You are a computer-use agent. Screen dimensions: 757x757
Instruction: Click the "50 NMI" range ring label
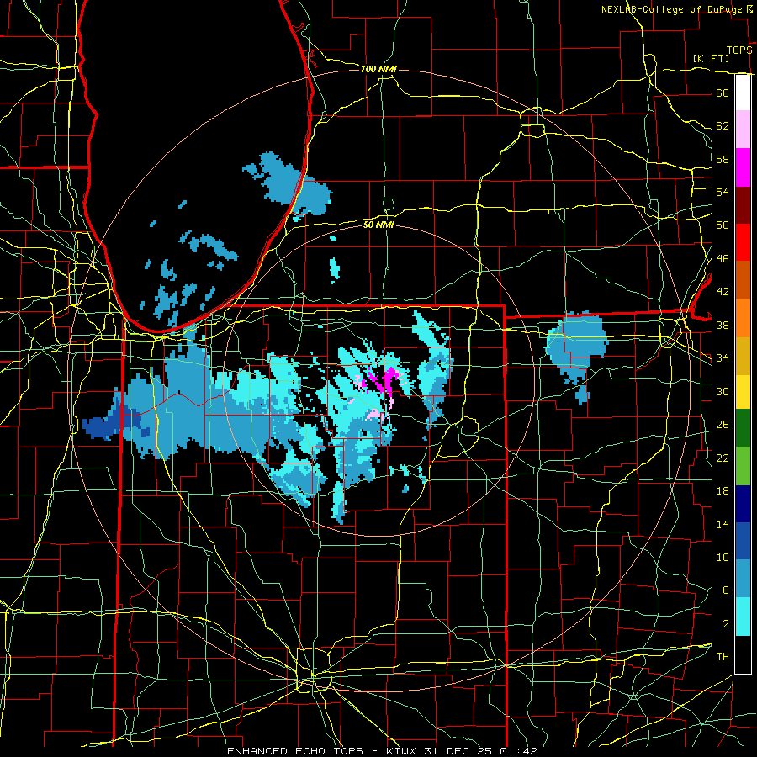(378, 225)
